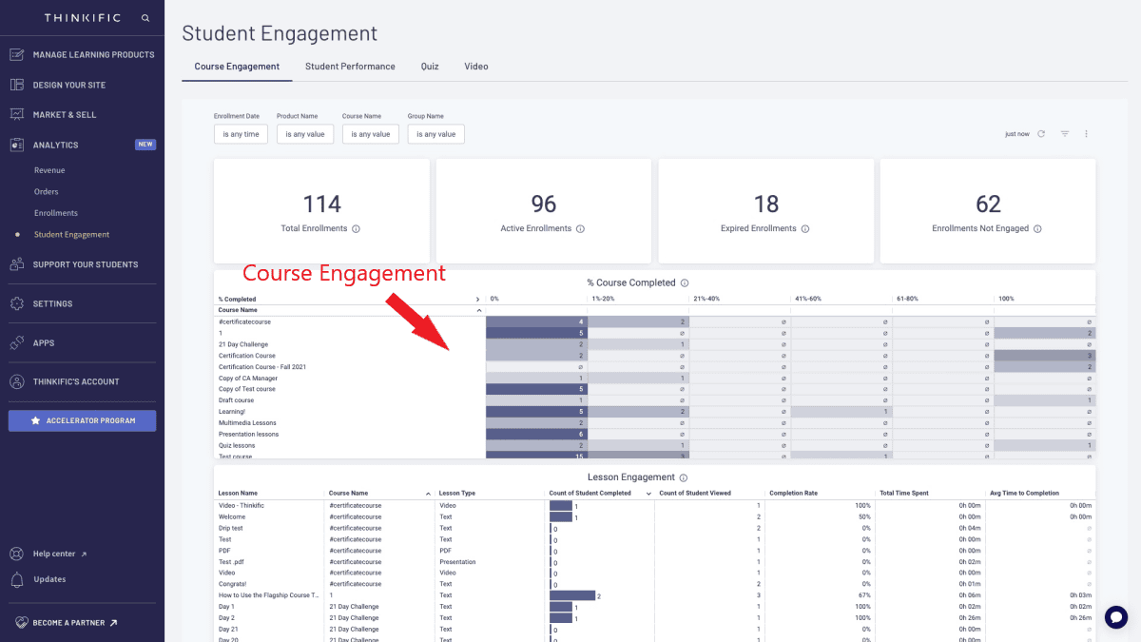Screen dimensions: 1141x642
Task: Select 'Copy of CA Manager' course row
Action: pos(248,379)
